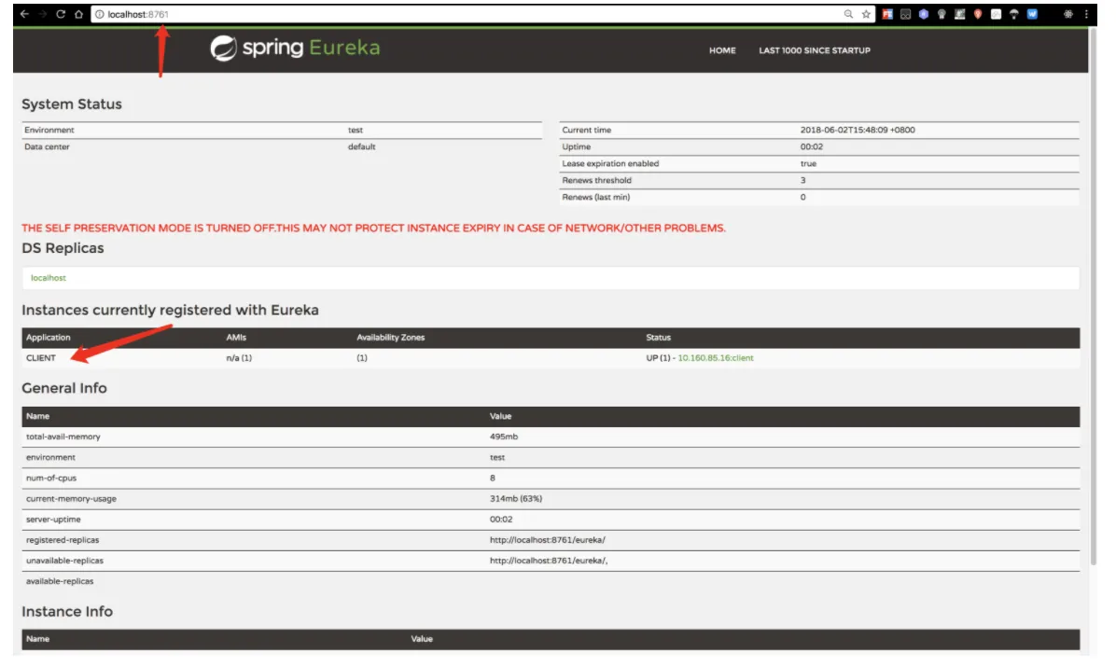Click the browser forward arrow
Viewport: 1116px width, 666px height.
(x=43, y=13)
